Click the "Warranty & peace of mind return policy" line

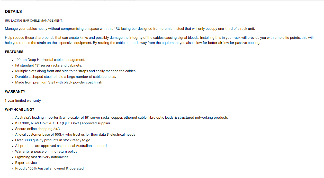[x=46, y=151]
